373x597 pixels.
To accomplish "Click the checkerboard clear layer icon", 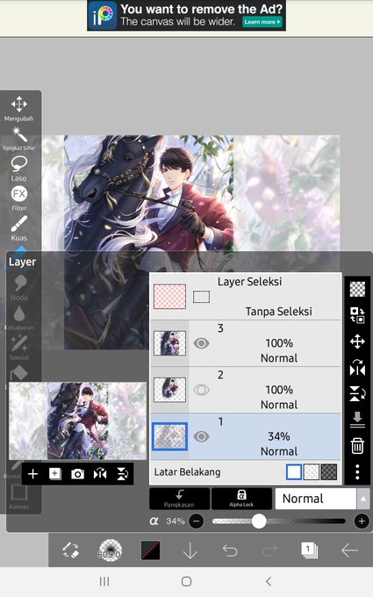I will [x=357, y=289].
